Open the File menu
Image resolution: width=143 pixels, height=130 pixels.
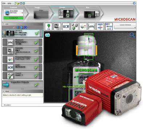[4, 3]
